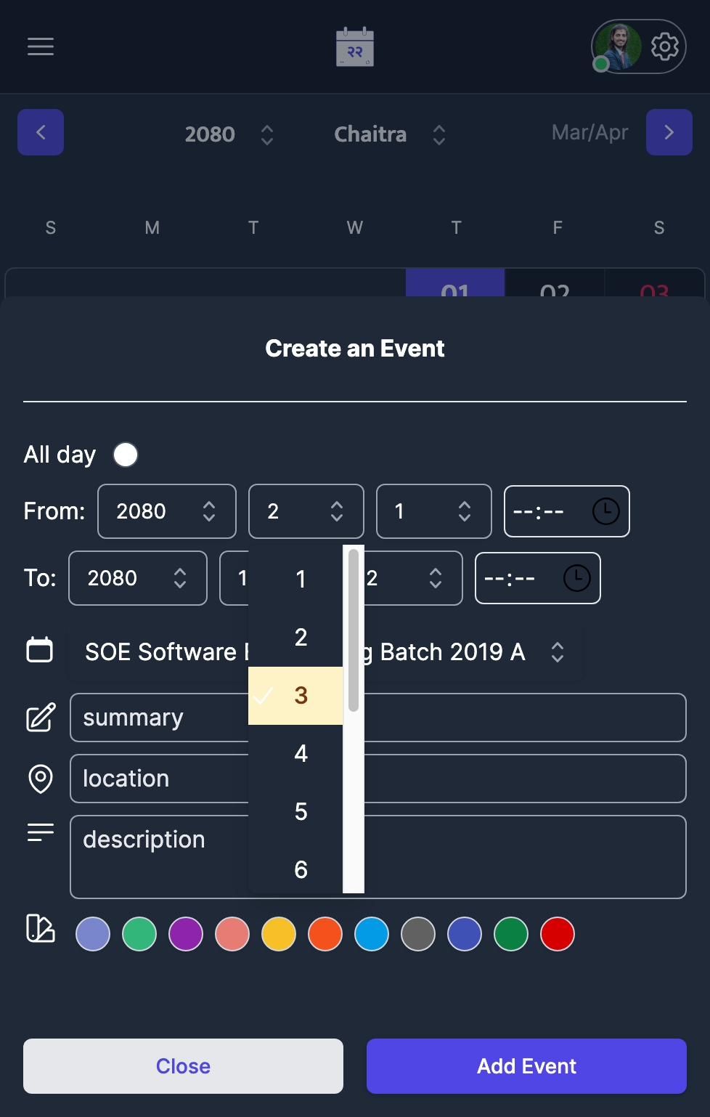Click the calendar icon beside the event calendar selector

pos(40,651)
